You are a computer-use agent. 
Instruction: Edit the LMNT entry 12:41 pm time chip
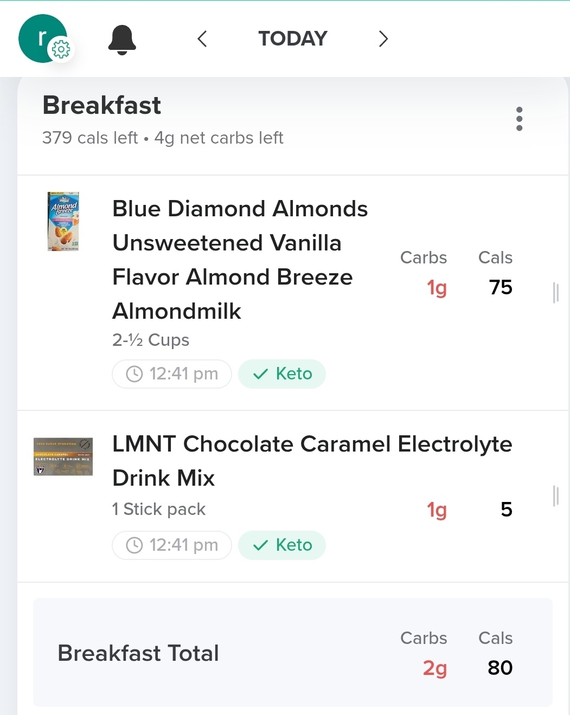click(172, 545)
